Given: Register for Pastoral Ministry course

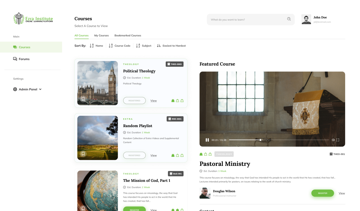Looking at the screenshot, I should click(323, 193).
